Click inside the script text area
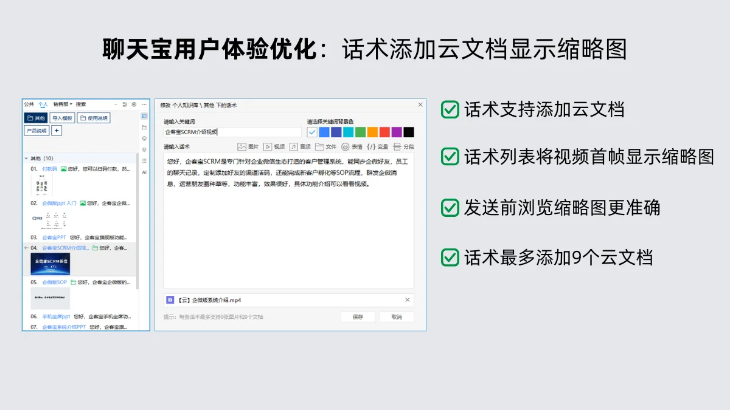Screen dimensions: 730x410 (289, 221)
